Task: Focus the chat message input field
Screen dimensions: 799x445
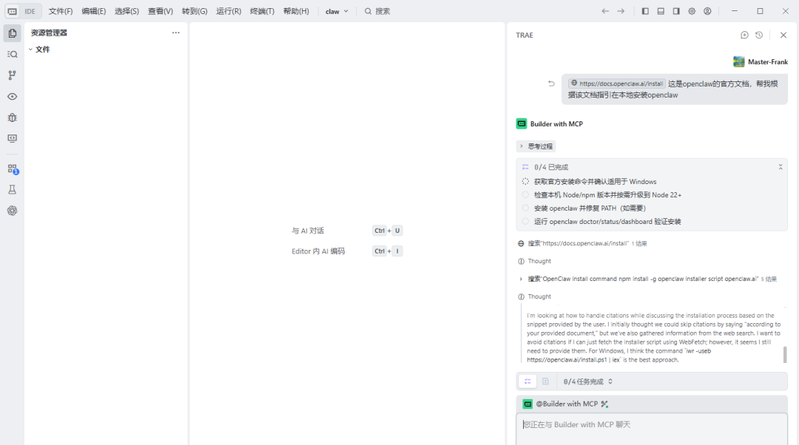Action: (652, 429)
